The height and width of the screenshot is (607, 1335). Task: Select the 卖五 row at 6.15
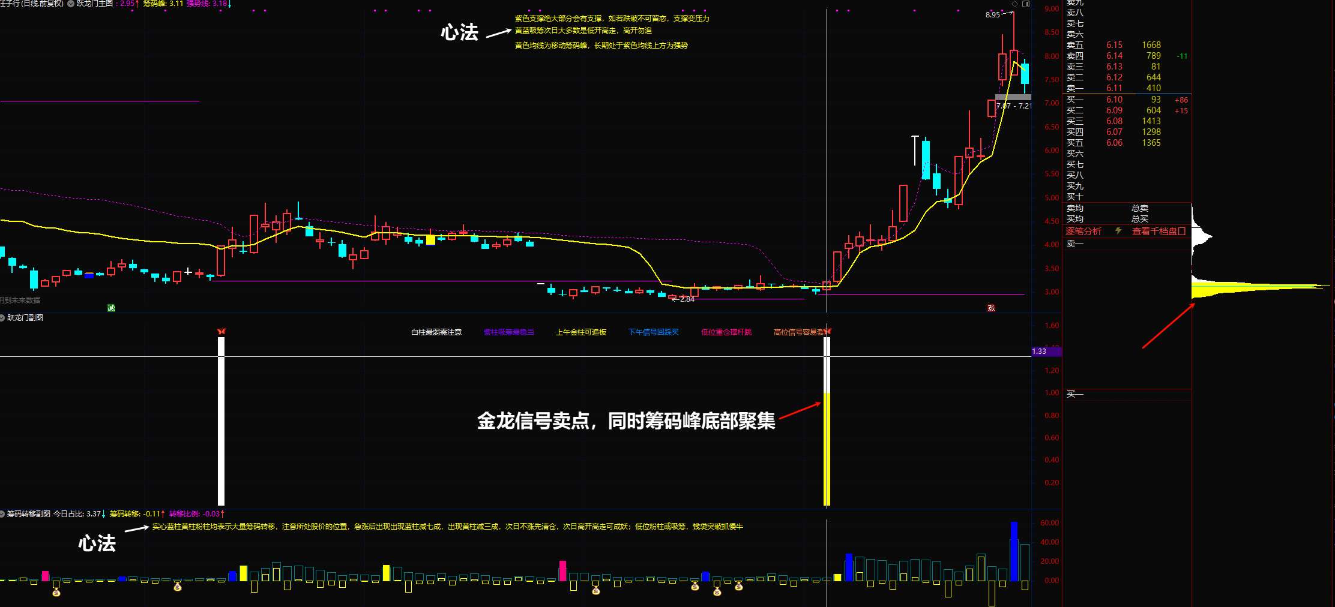point(1127,45)
